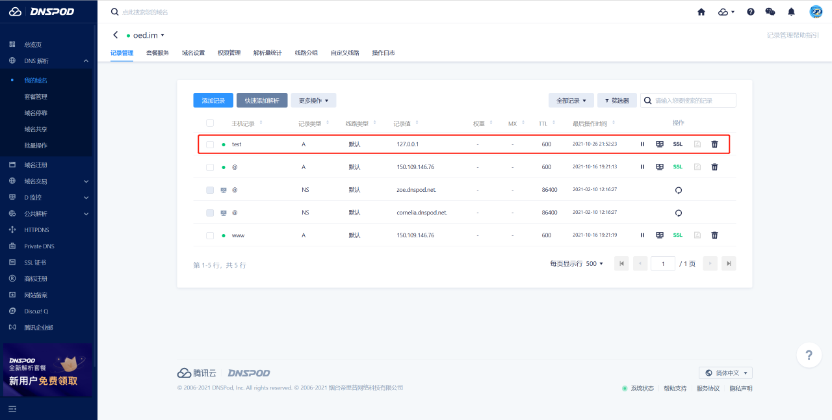The image size is (832, 420).
Task: Click refresh icon for zoe.dnspod.net record
Action: pyautogui.click(x=678, y=190)
